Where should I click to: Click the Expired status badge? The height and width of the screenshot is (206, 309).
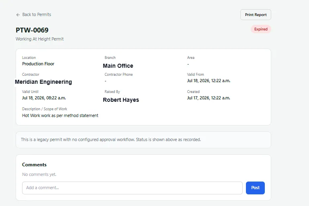click(x=261, y=29)
